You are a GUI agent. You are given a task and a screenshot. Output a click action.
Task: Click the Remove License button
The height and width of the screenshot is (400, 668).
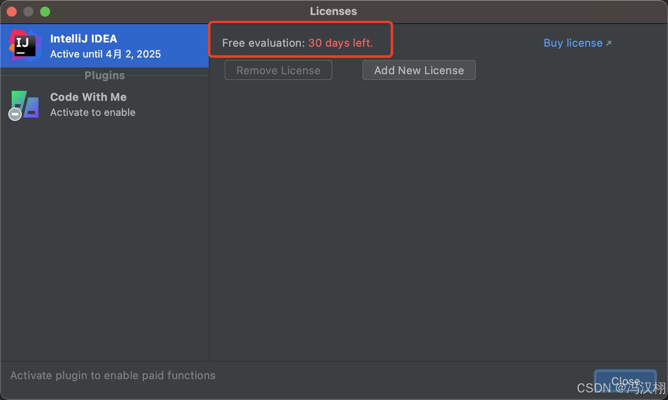click(278, 70)
